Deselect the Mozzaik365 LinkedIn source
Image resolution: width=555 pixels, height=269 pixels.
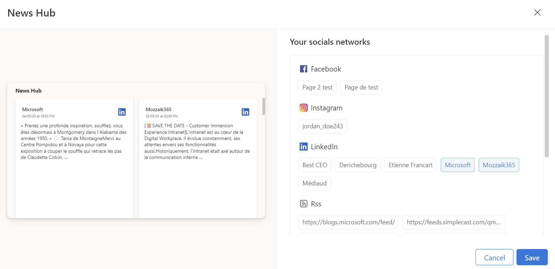click(499, 165)
